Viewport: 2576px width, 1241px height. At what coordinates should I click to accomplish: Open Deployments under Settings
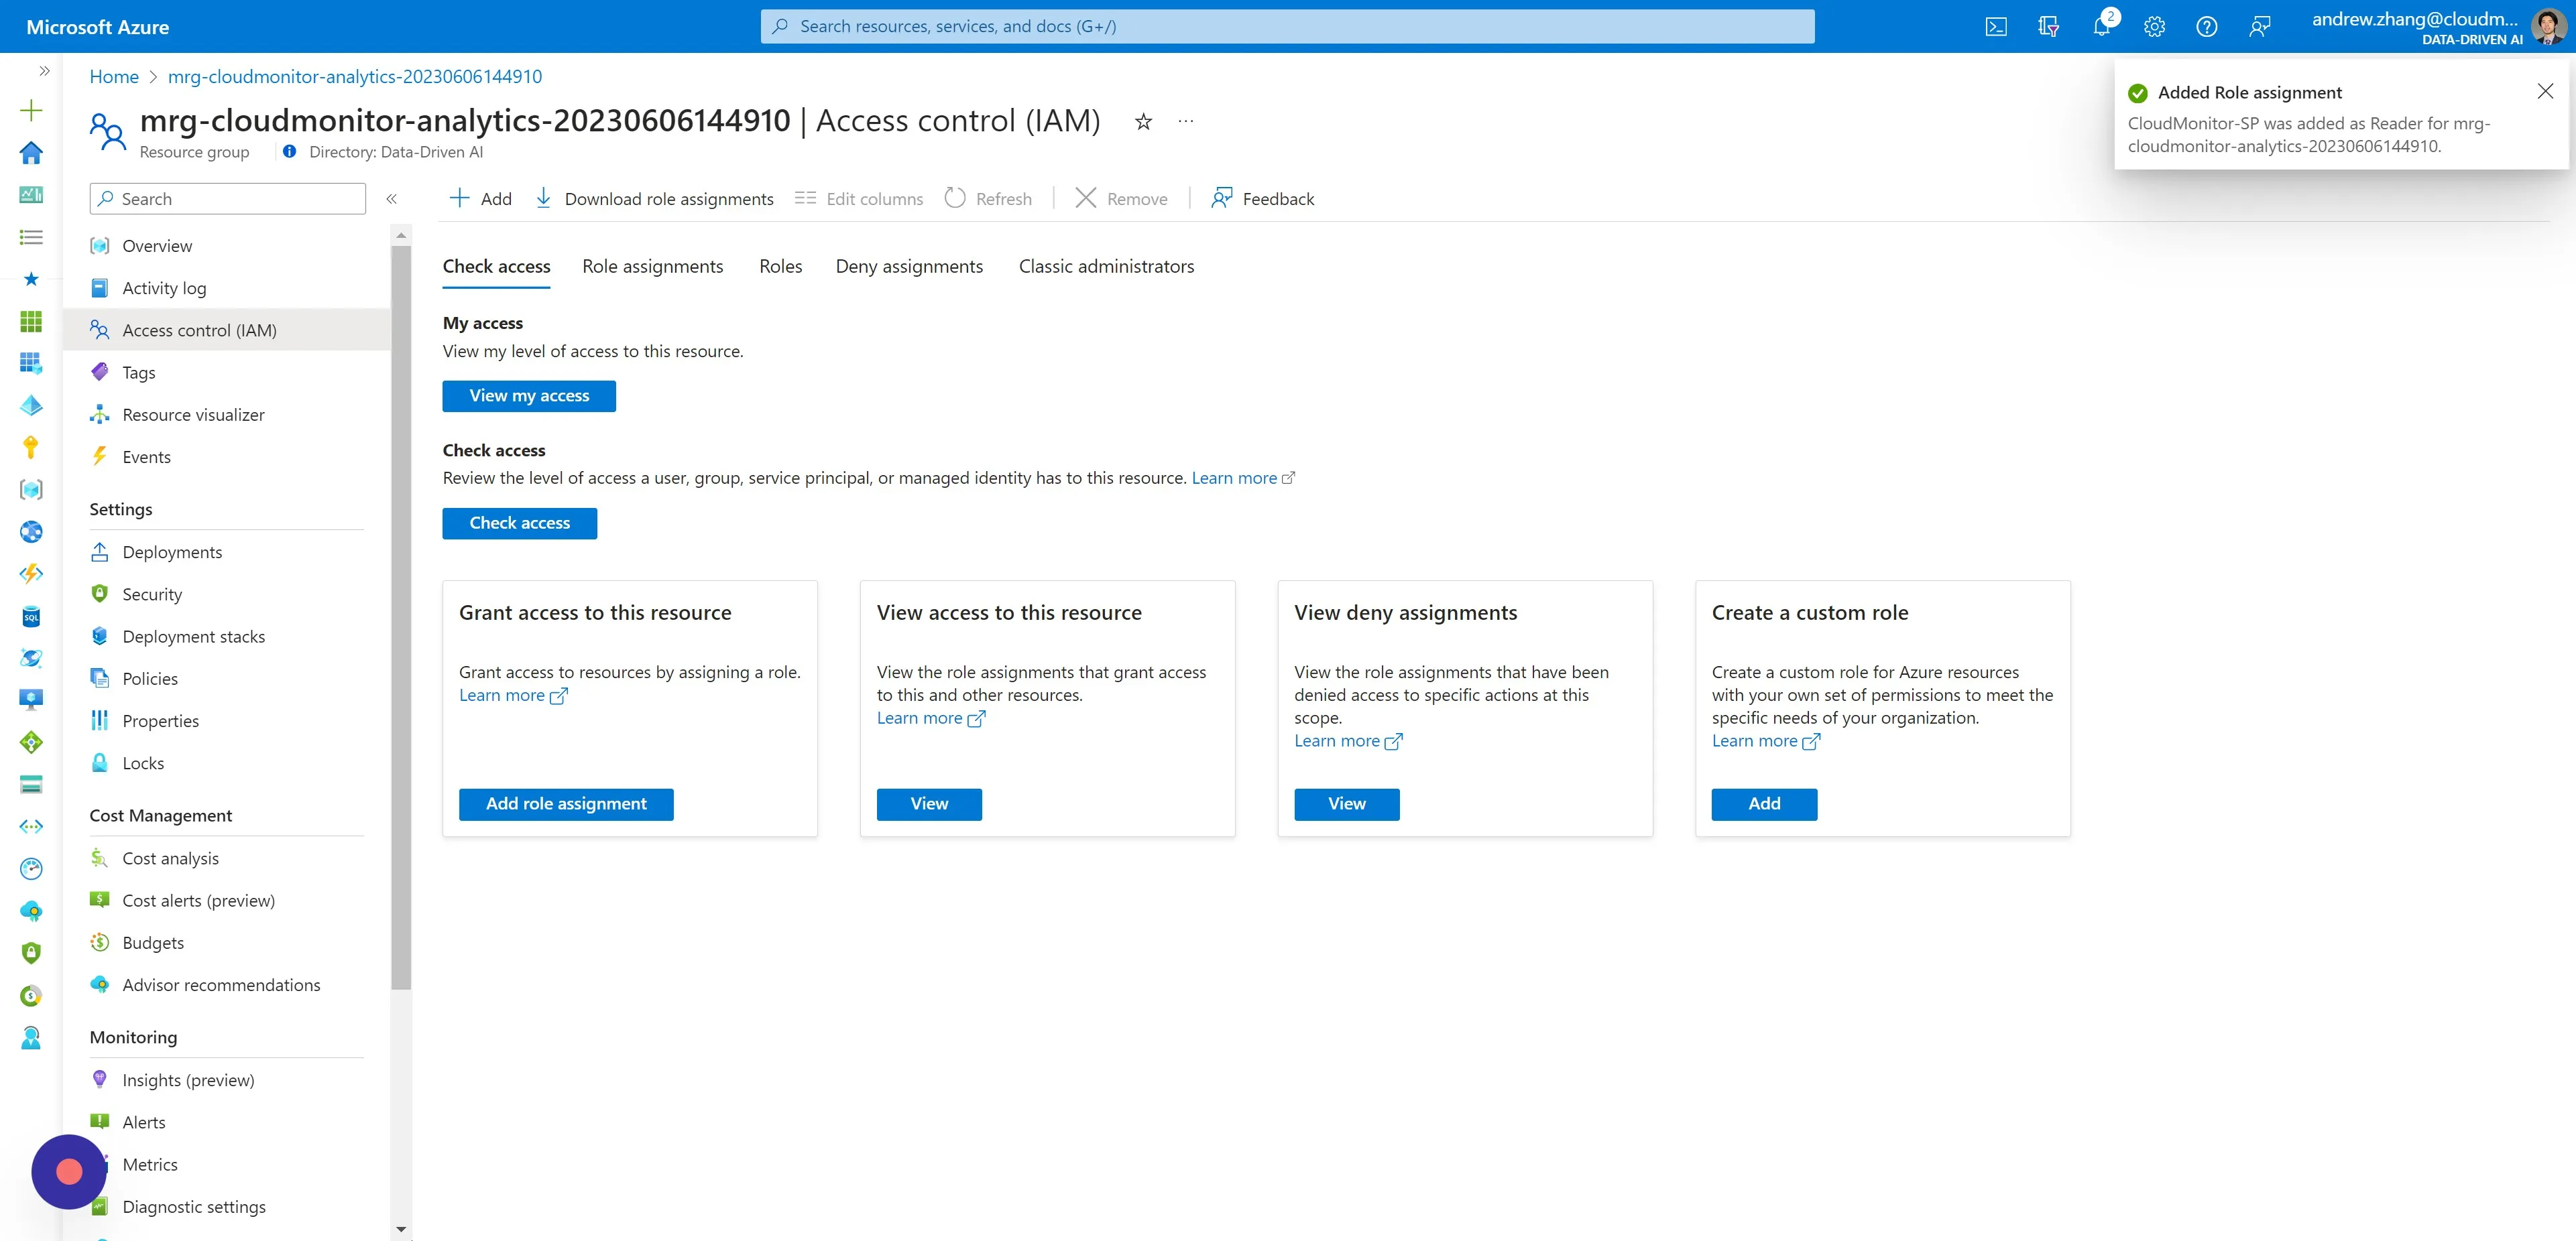coord(227,553)
